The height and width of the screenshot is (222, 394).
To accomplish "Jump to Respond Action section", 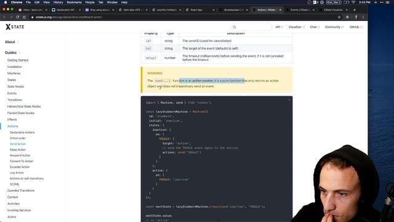I will tap(20, 155).
